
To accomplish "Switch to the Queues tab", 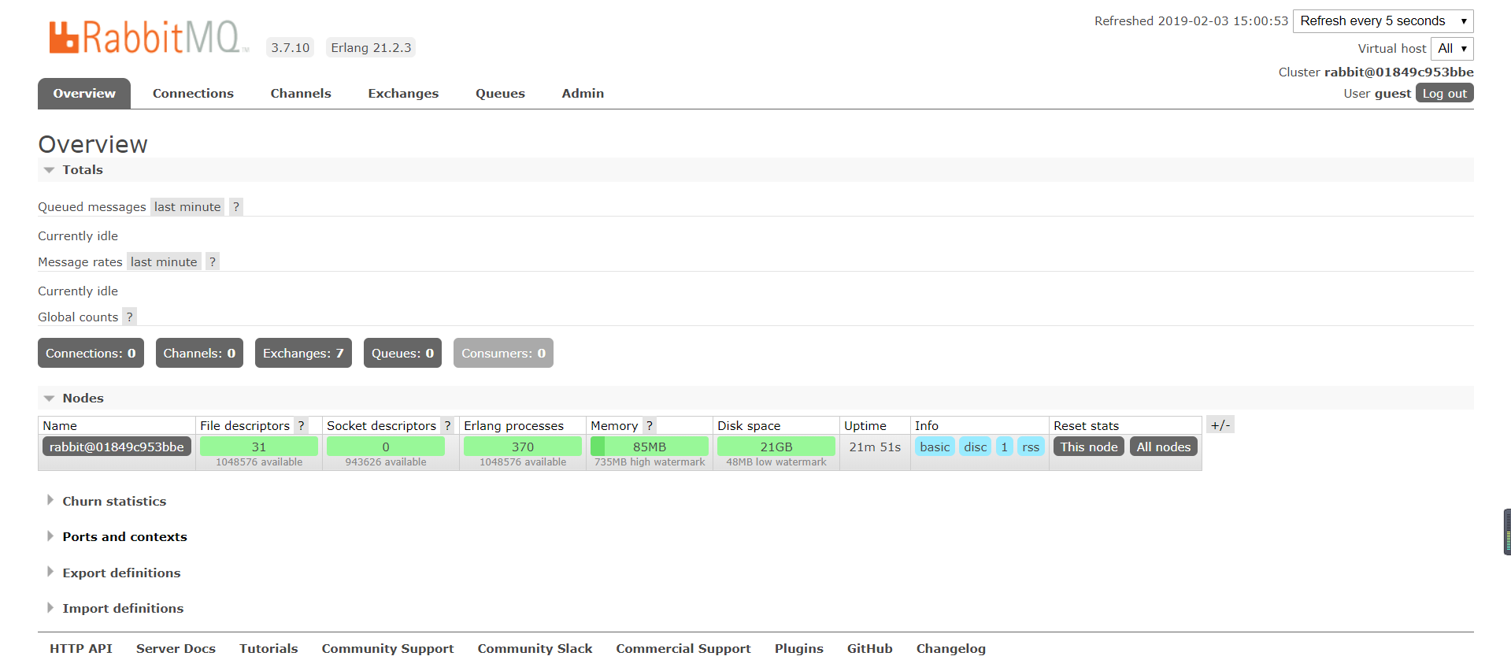I will click(x=500, y=94).
